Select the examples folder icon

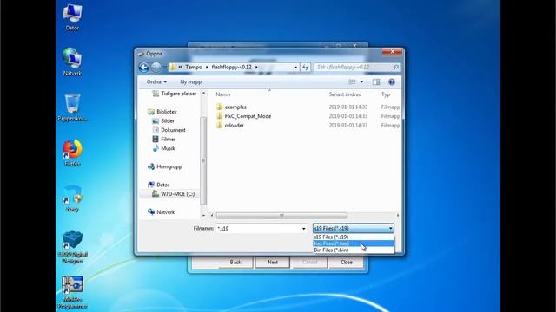click(220, 107)
